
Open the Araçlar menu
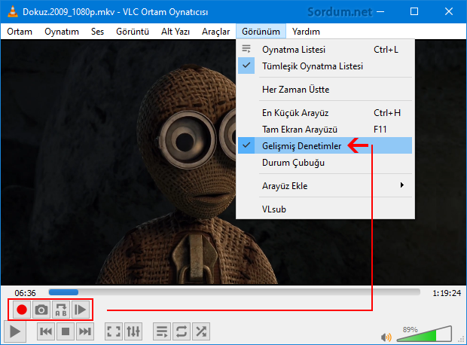point(216,32)
